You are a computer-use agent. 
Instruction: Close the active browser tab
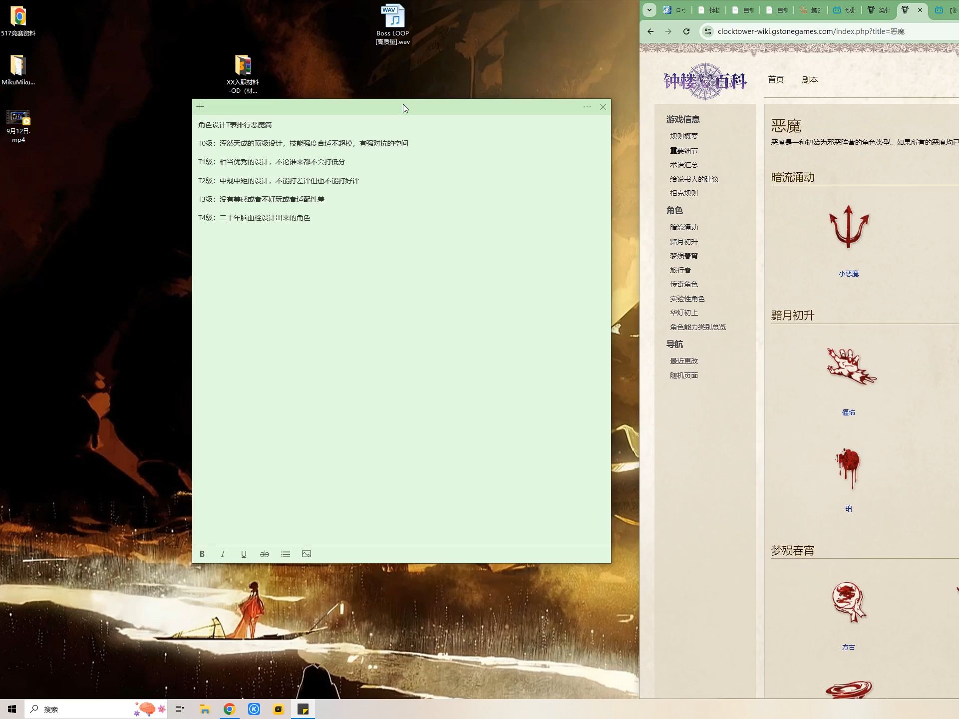click(920, 10)
